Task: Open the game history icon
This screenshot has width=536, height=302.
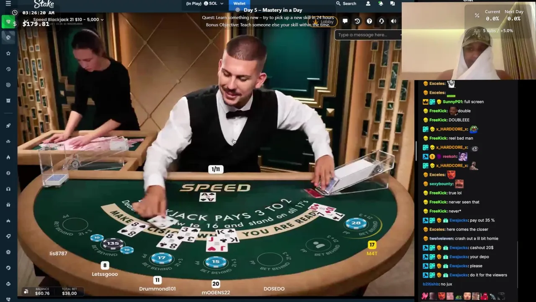Action: point(357,21)
